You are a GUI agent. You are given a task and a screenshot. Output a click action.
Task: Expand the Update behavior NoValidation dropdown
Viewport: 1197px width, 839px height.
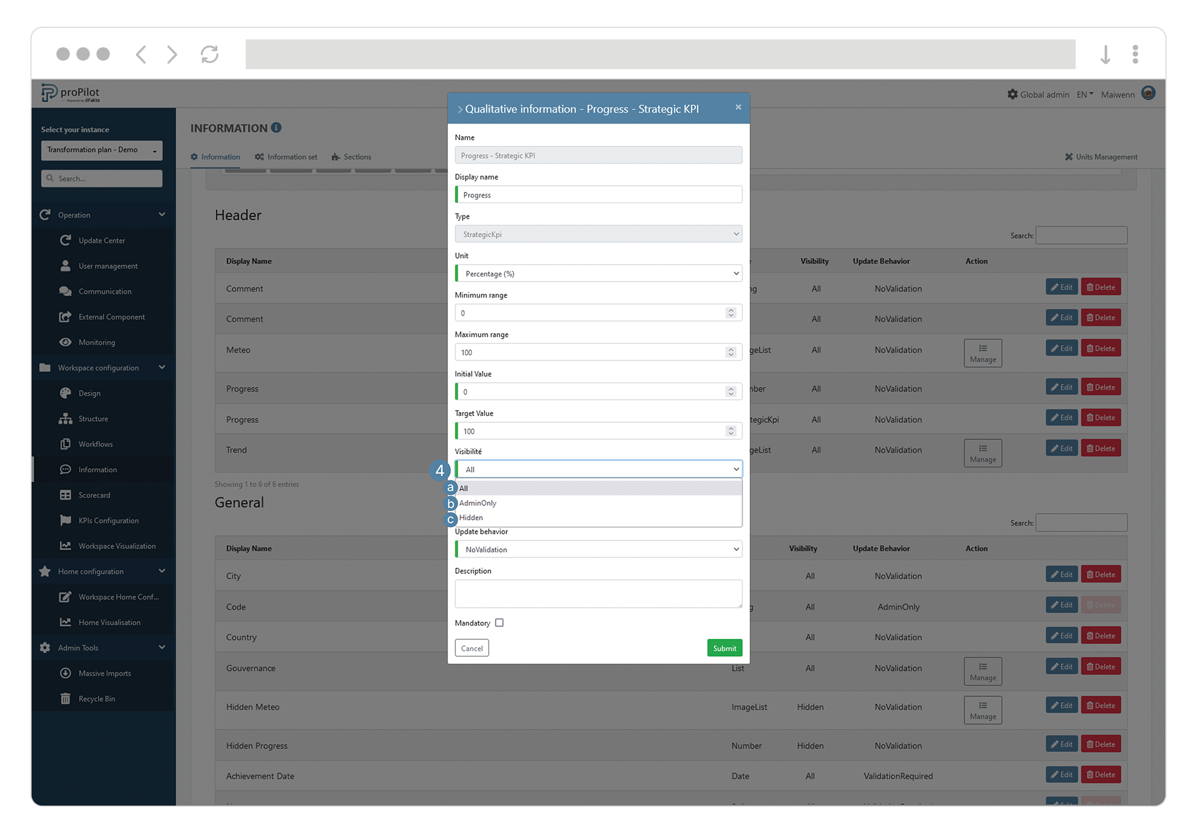598,550
